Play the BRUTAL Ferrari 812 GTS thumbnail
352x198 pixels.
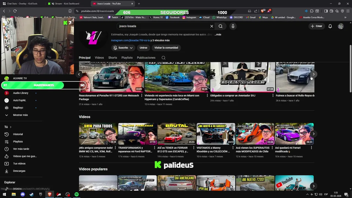click(177, 134)
